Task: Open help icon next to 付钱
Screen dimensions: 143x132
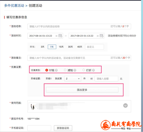Action: (56, 70)
